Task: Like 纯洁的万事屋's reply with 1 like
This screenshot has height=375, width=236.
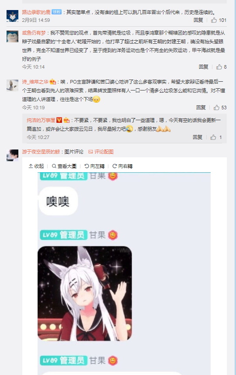Action: [x=216, y=137]
